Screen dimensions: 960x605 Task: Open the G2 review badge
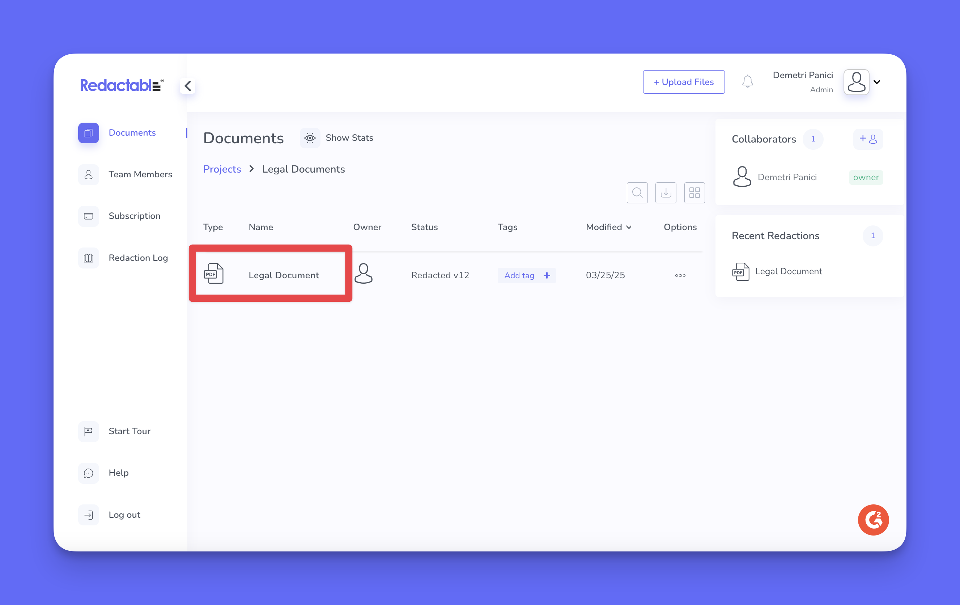(x=873, y=520)
